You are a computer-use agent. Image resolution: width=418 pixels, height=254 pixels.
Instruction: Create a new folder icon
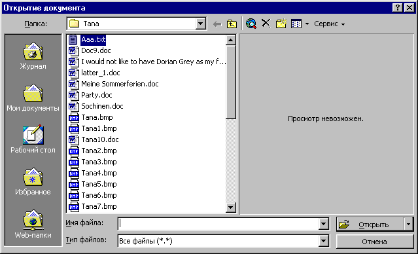[x=281, y=24]
